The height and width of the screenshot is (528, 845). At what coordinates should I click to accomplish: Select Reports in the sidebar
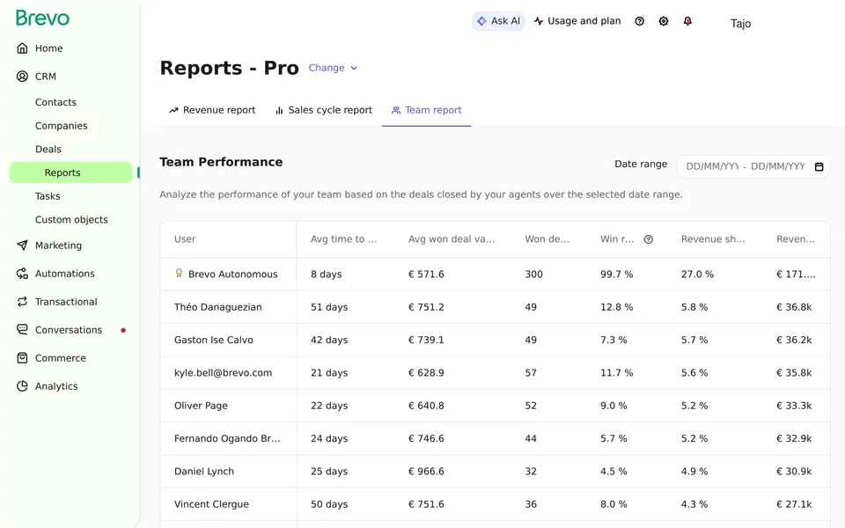(x=70, y=172)
